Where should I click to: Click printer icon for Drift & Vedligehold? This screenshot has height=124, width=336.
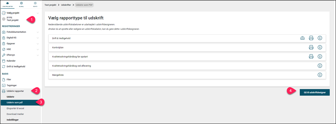[x=311, y=38]
